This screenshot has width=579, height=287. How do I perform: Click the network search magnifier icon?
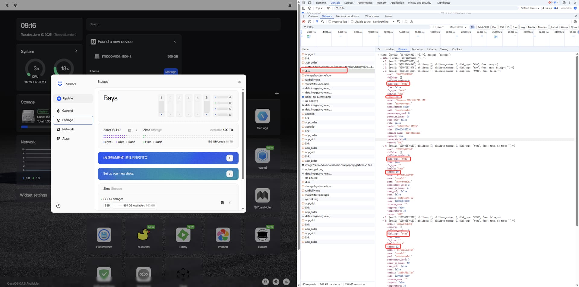point(323,22)
